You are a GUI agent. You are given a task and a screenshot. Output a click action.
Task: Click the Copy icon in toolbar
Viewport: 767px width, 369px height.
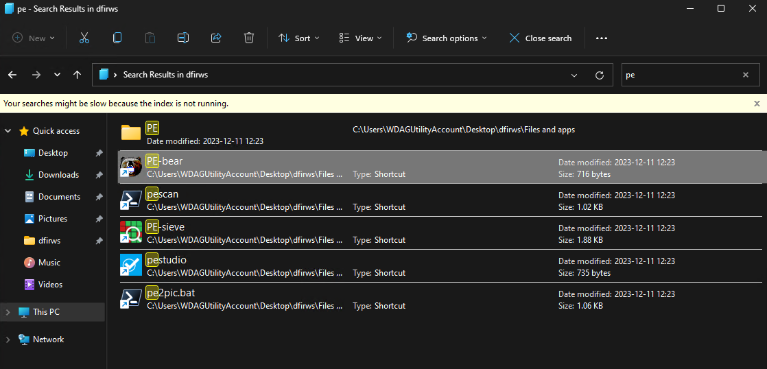117,38
